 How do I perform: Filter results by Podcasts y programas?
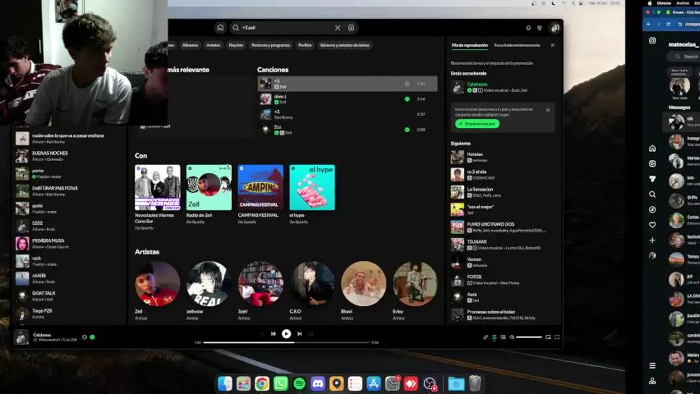pyautogui.click(x=271, y=45)
